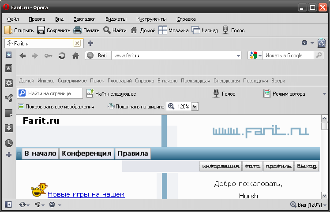Click the wand key password icon
This screenshot has height=212, width=330.
(x=48, y=56)
